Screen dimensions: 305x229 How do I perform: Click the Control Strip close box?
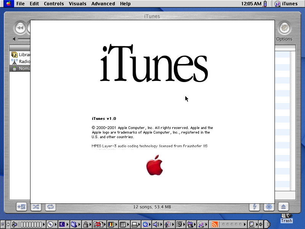3,224
